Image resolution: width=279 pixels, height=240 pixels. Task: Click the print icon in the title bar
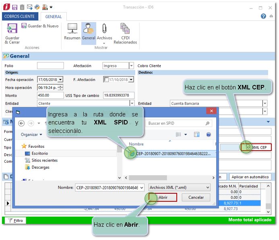37,7
